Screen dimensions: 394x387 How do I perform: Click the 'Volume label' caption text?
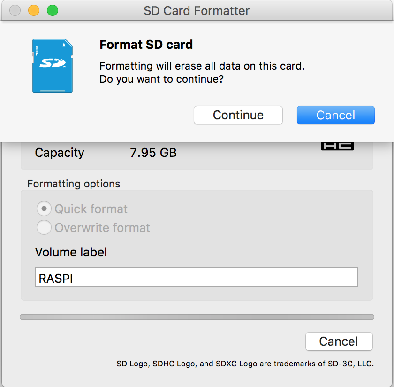pyautogui.click(x=71, y=252)
